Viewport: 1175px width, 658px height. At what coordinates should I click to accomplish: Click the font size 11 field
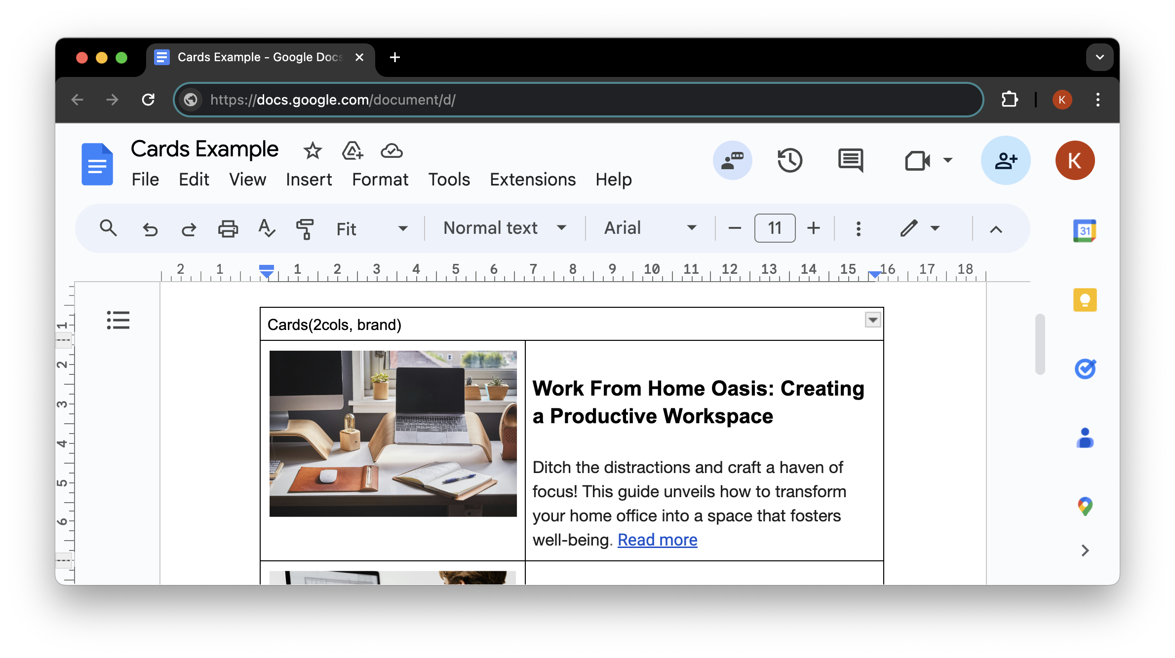coord(774,228)
